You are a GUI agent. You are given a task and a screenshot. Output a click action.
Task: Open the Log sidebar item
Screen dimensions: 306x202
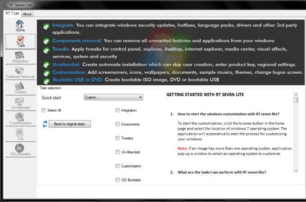coord(20,134)
